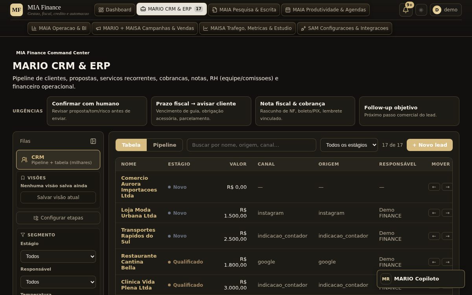
Task: Open SAM Configuracoes & Integracoes tab
Action: click(344, 28)
